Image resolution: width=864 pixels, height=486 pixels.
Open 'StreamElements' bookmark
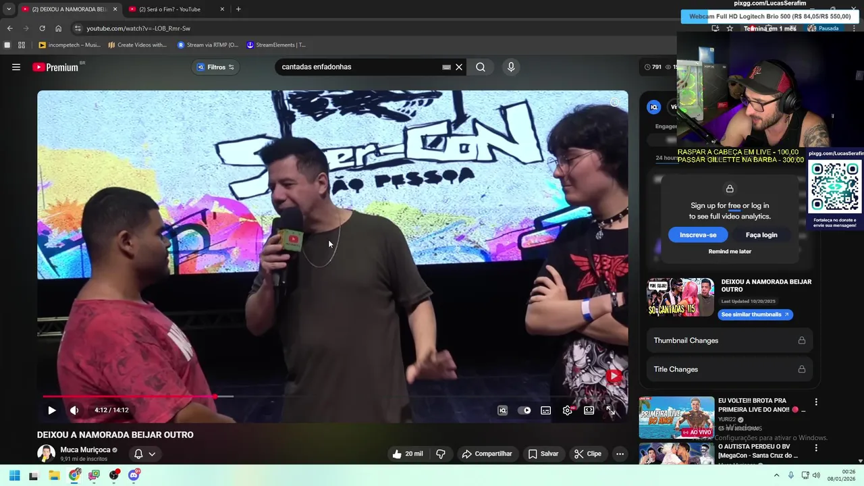pyautogui.click(x=275, y=45)
